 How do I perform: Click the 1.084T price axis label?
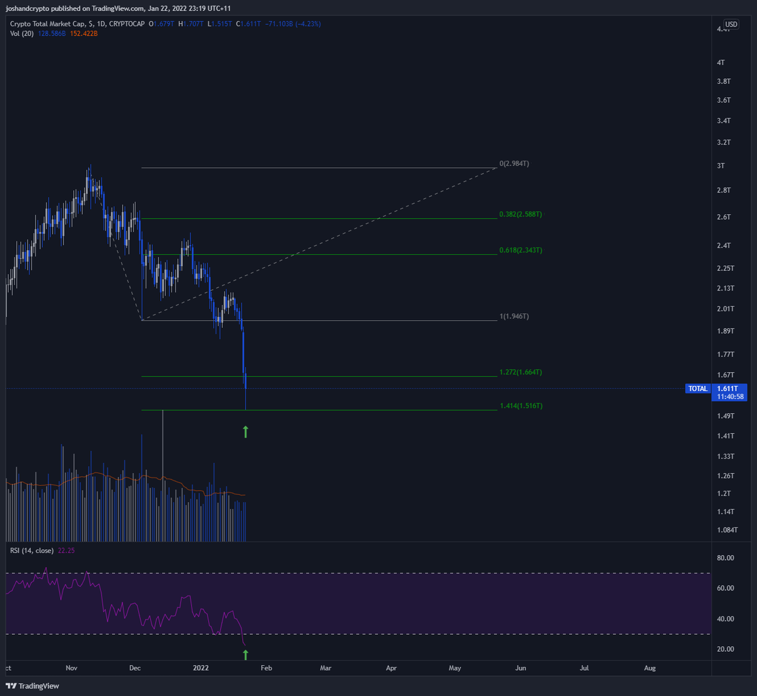727,530
